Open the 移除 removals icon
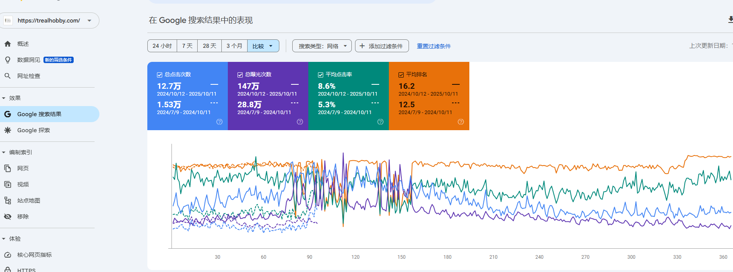Image resolution: width=733 pixels, height=272 pixels. coord(8,217)
